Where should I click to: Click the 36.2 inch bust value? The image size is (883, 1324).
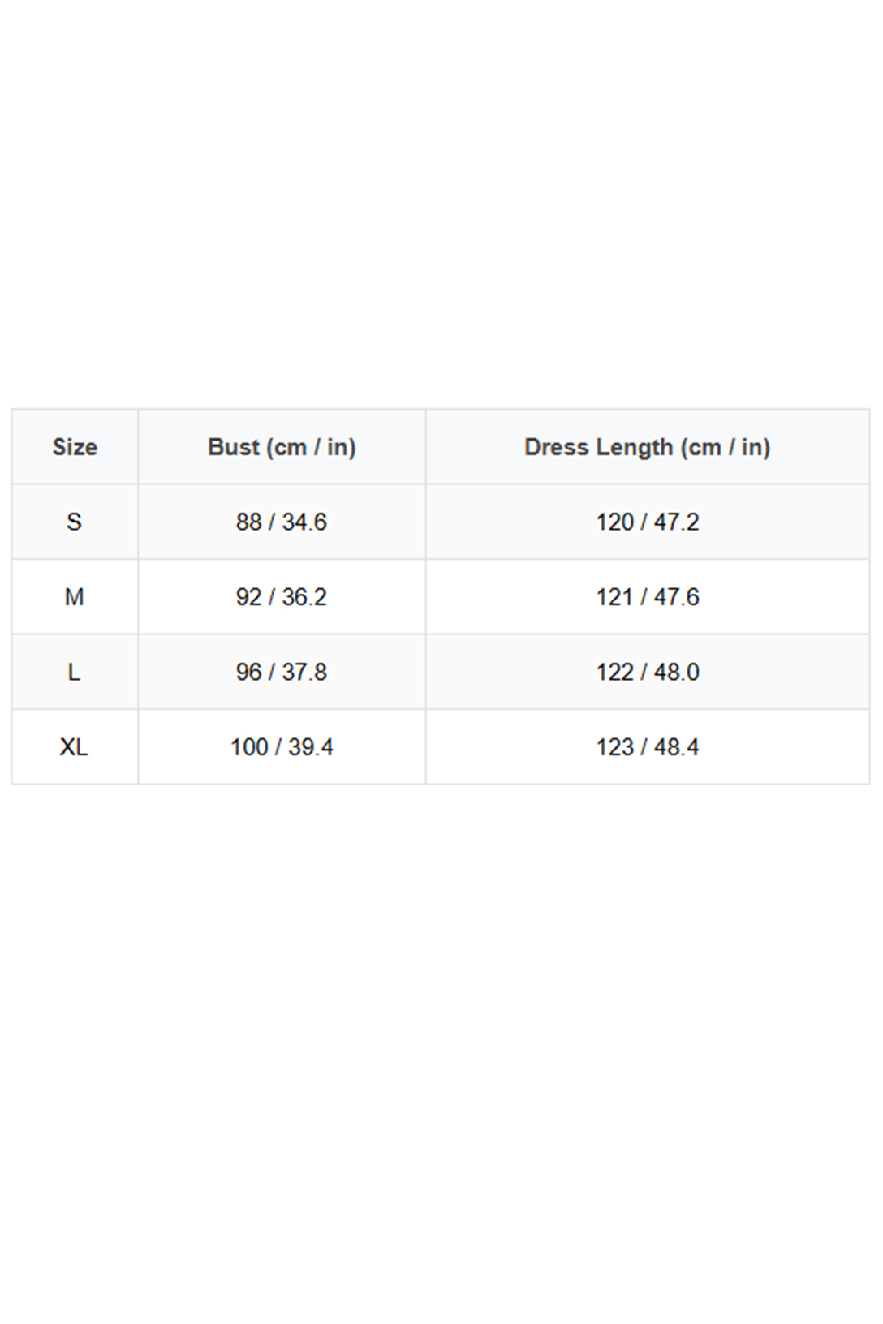304,597
